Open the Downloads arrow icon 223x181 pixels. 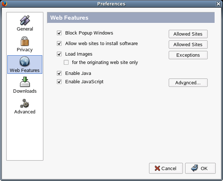pos(25,82)
